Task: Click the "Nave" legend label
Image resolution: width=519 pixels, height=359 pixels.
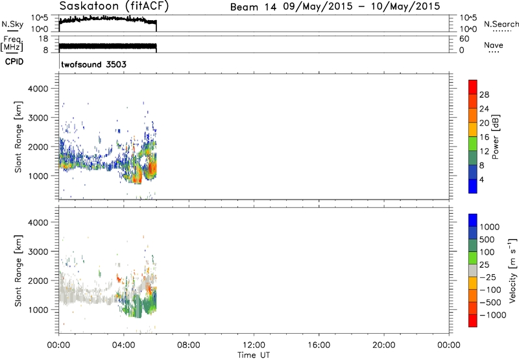Action: 494,45
